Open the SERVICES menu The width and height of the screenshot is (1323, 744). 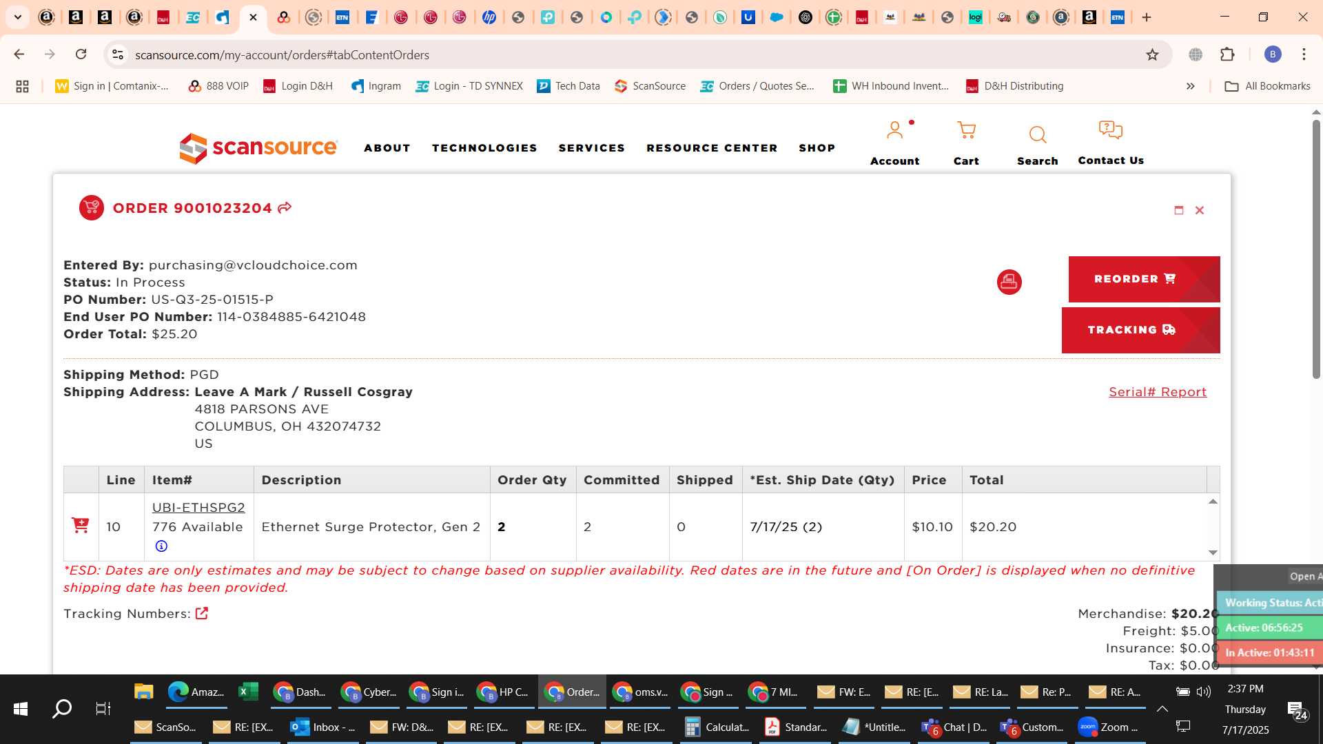(x=592, y=148)
